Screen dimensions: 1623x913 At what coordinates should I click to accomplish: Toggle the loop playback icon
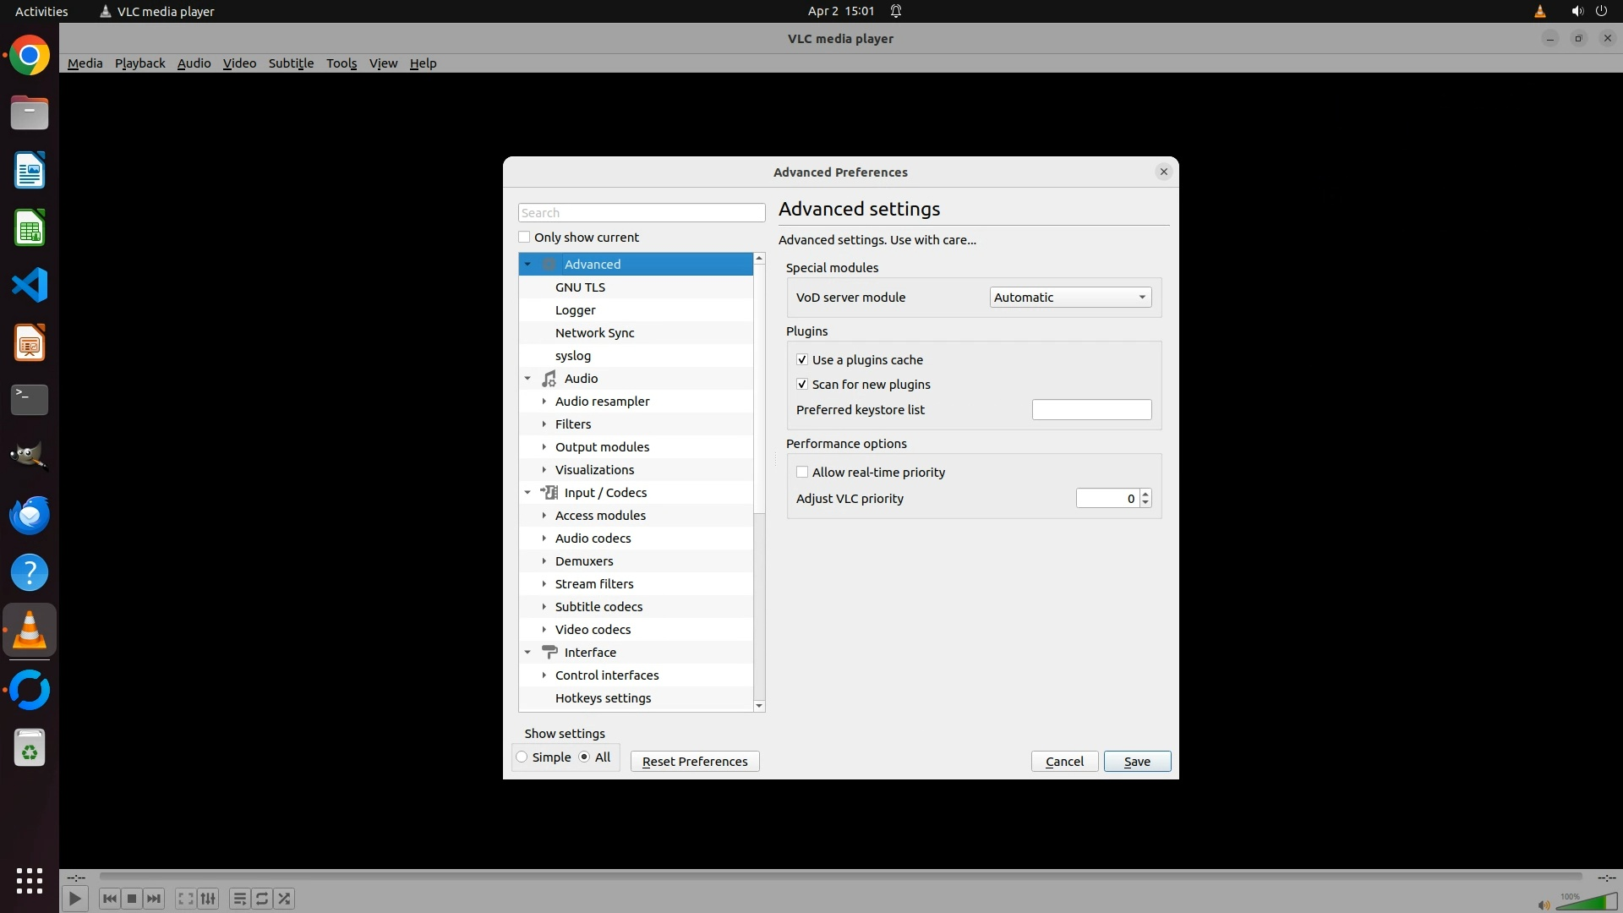point(262,899)
